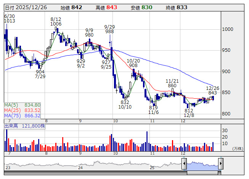The width and height of the screenshot is (249, 179).
Task: Click the 9/2 929 low label
Action: [81, 64]
